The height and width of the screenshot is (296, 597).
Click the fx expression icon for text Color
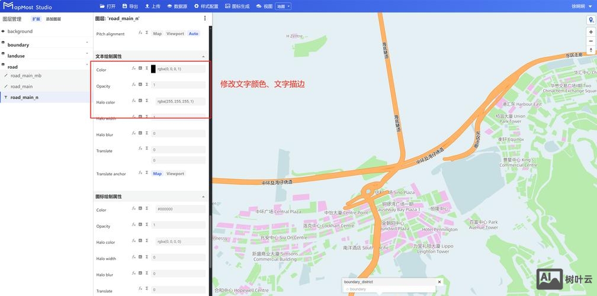(134, 68)
